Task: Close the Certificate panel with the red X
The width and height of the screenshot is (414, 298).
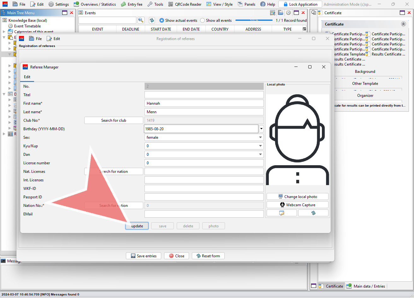Action: [409, 13]
